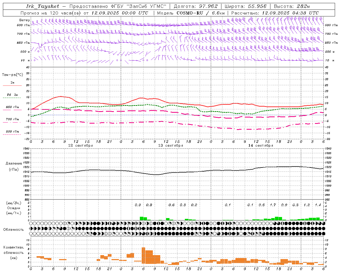Click the date label '14 сентября'
Image resolution: width=339 pixels, height=271 pixels.
tap(261, 146)
